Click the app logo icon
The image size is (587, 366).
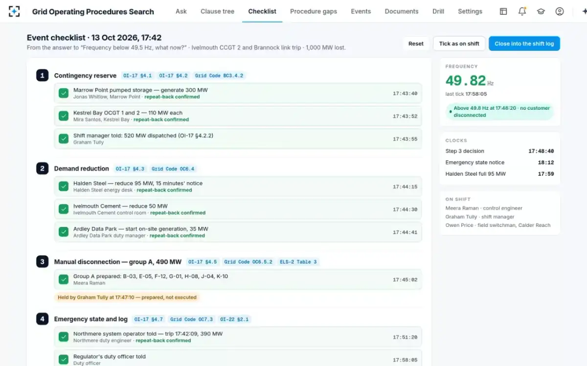[14, 11]
